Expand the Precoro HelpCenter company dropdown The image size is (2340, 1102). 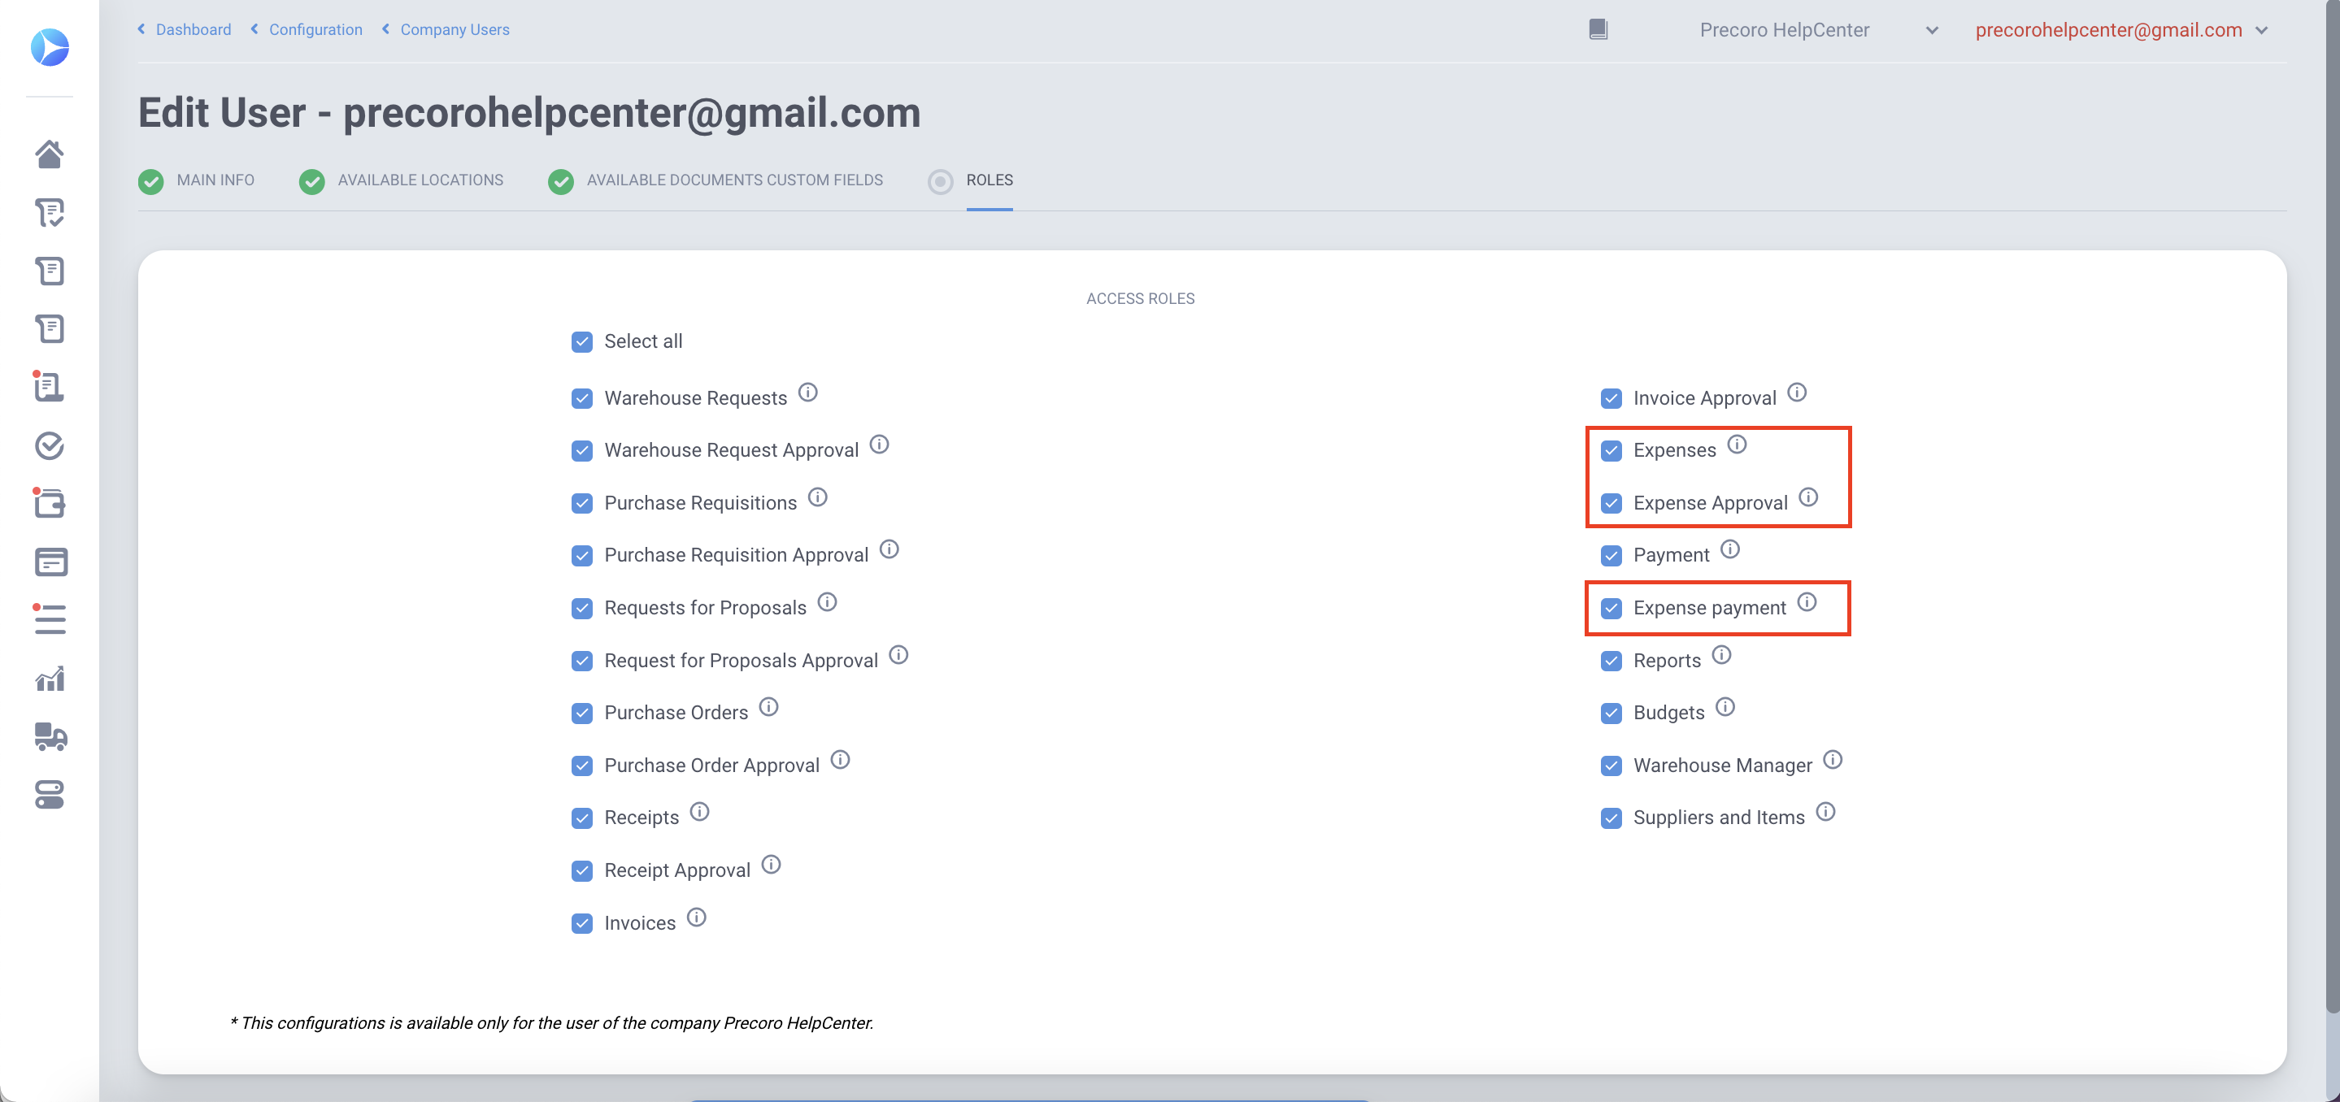point(1819,30)
